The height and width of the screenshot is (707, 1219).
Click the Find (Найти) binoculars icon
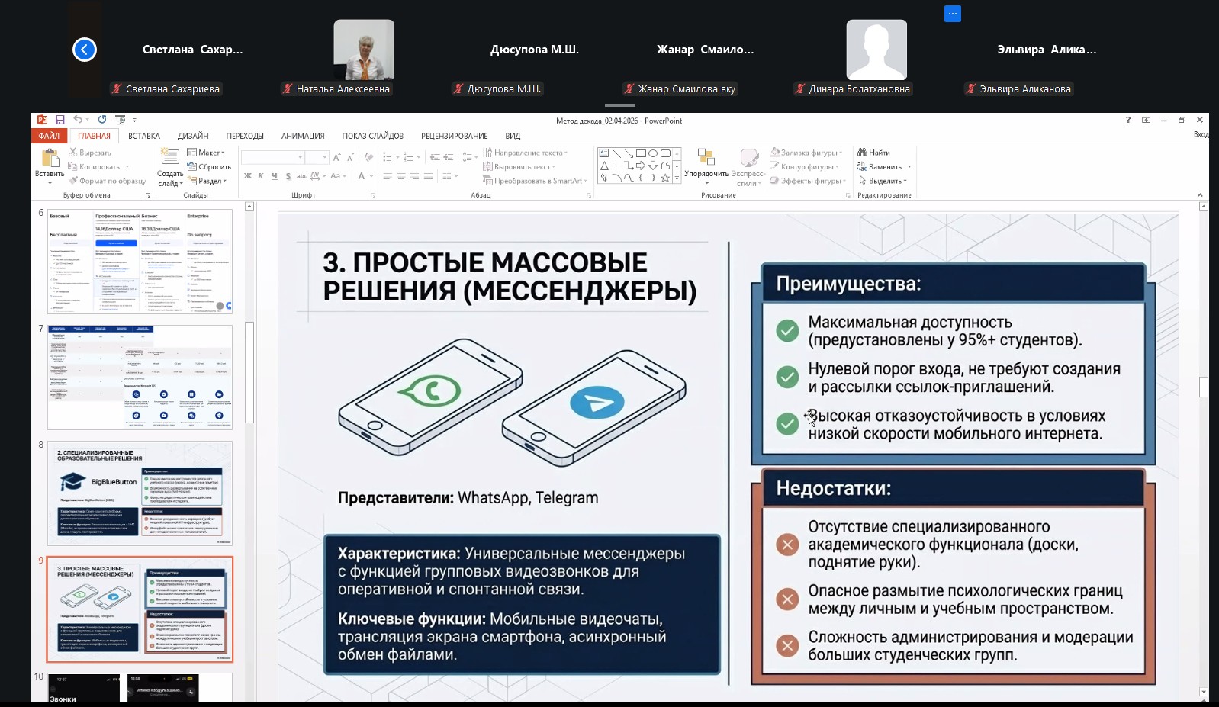pos(862,153)
